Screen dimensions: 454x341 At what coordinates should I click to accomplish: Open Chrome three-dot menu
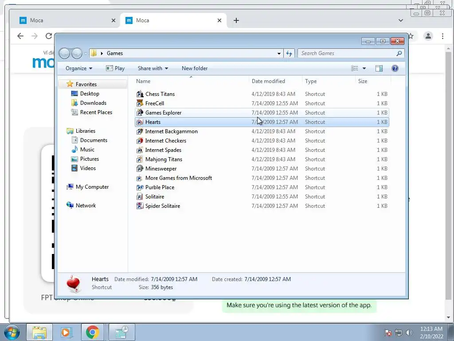(442, 36)
